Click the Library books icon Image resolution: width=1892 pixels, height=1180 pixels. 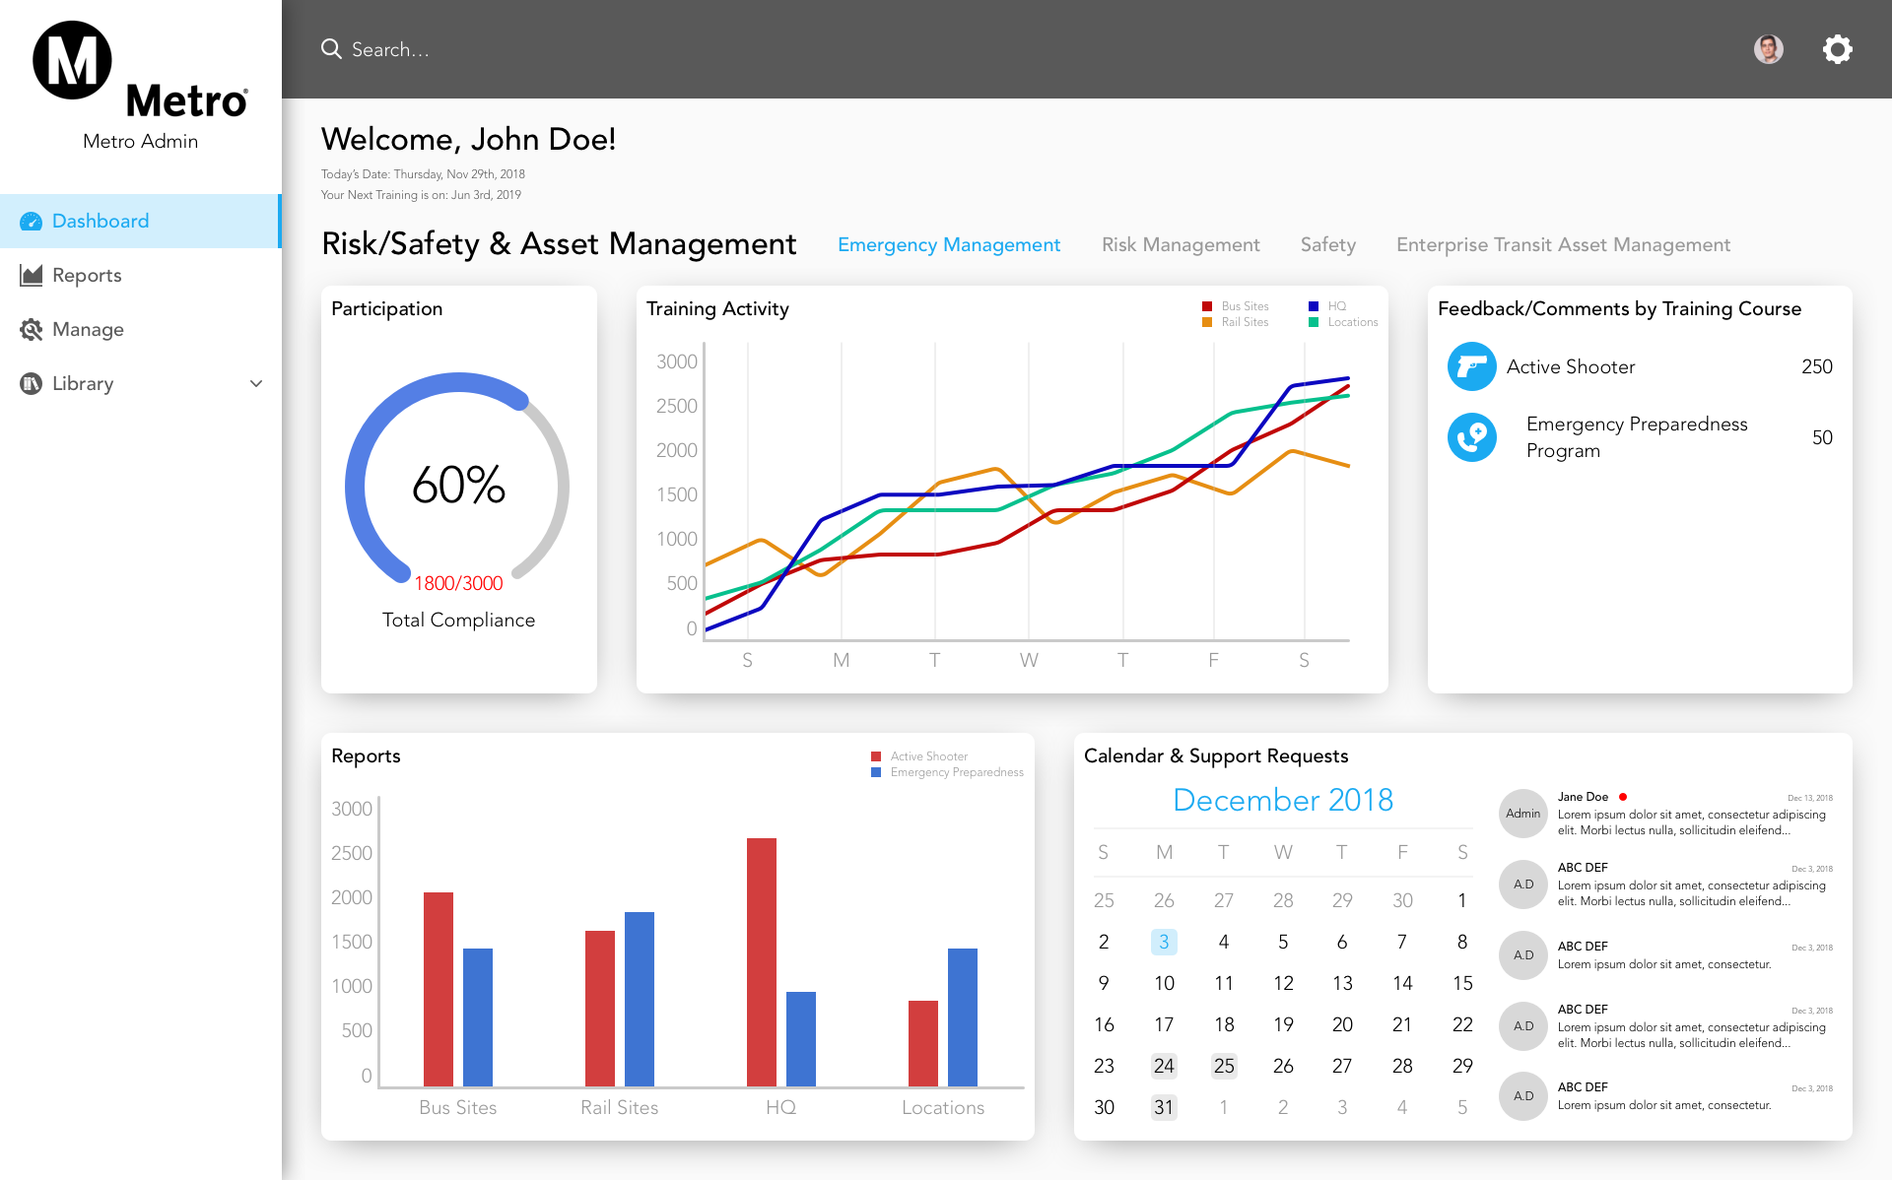pos(32,384)
